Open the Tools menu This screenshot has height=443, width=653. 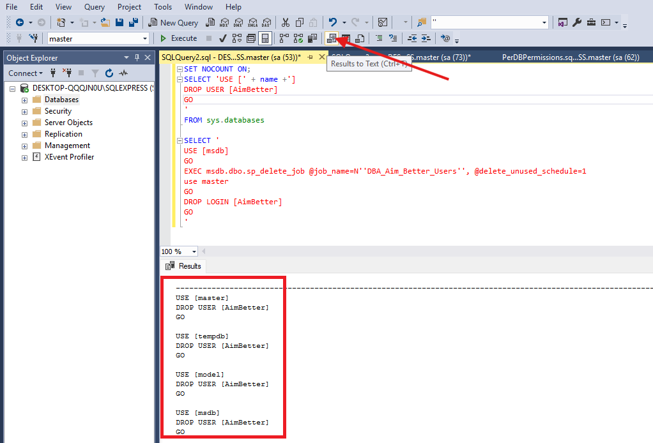(x=163, y=7)
